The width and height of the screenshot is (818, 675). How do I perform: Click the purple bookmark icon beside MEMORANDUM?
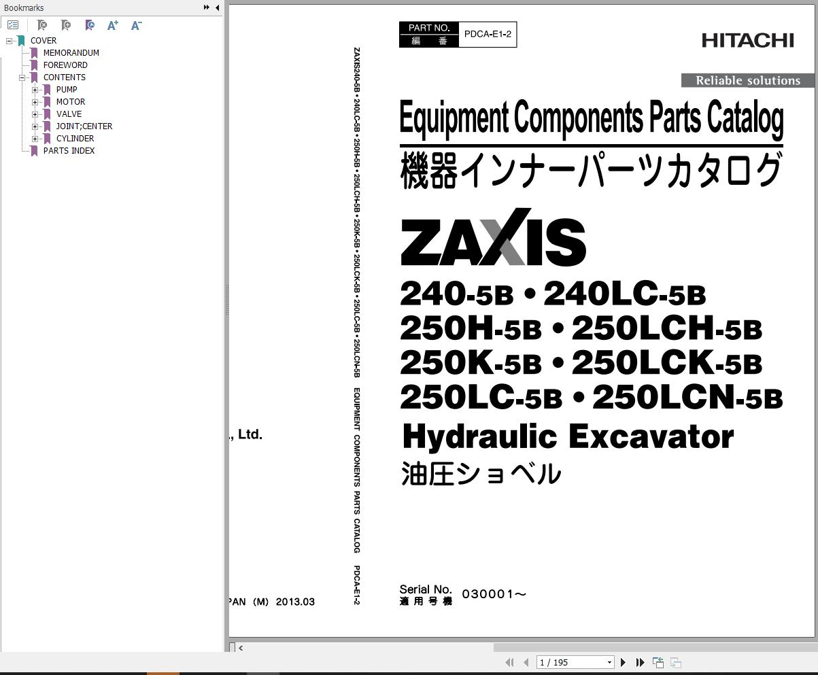click(34, 53)
